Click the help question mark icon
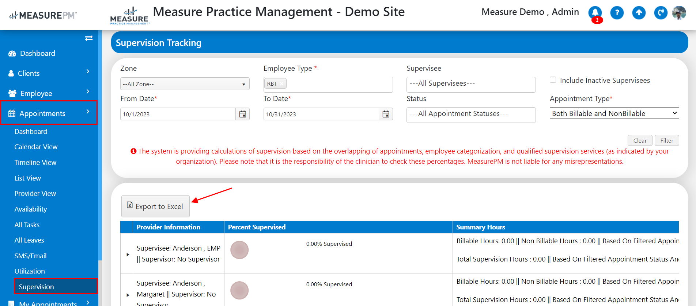Viewport: 696px width, 306px height. click(x=617, y=13)
